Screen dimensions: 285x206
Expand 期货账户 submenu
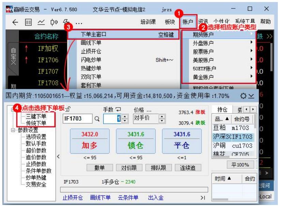coord(219,34)
